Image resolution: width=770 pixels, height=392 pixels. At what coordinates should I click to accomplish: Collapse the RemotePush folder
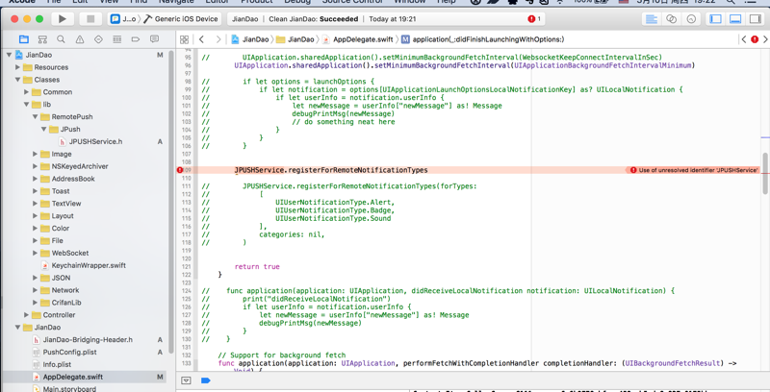click(x=35, y=116)
